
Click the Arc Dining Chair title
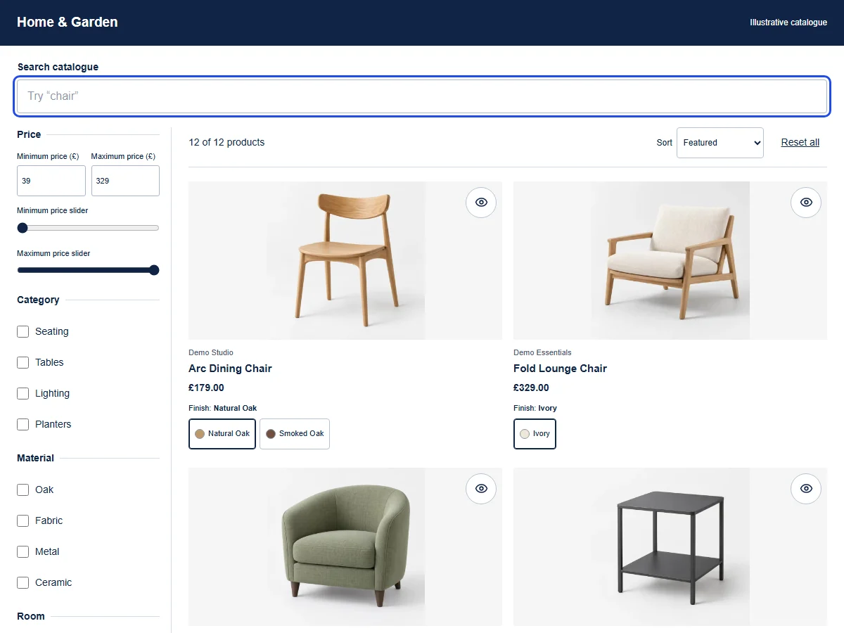click(x=230, y=369)
